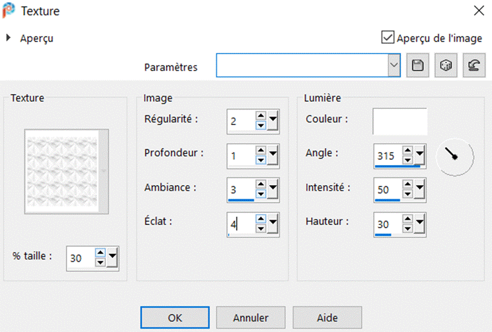Screen dimensions: 492x332
Task: Click the Annuler button
Action: (251, 317)
